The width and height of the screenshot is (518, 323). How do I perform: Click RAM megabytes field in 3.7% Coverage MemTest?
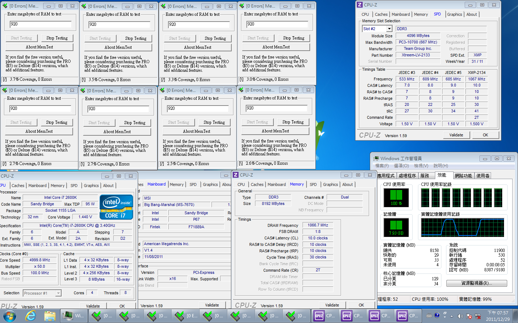[40, 24]
